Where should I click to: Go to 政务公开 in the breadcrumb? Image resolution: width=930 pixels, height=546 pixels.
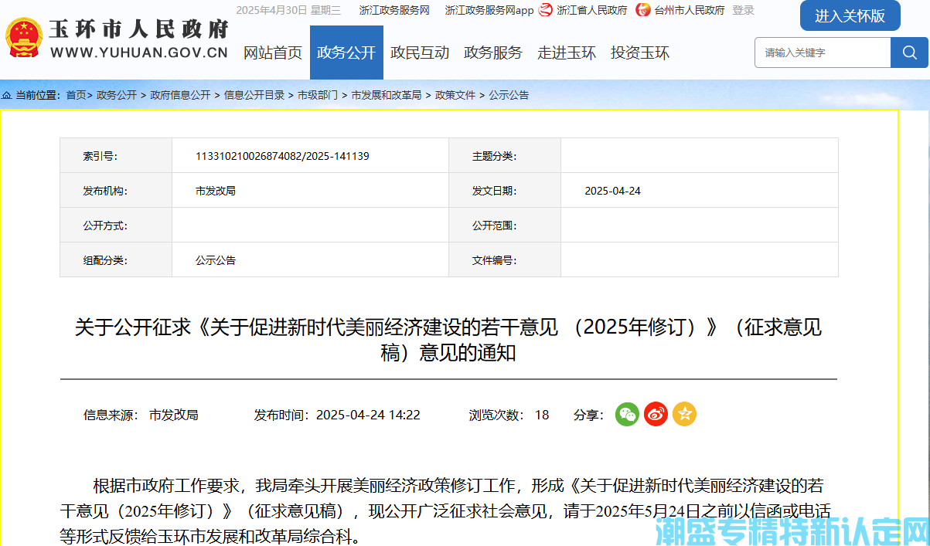coord(117,95)
